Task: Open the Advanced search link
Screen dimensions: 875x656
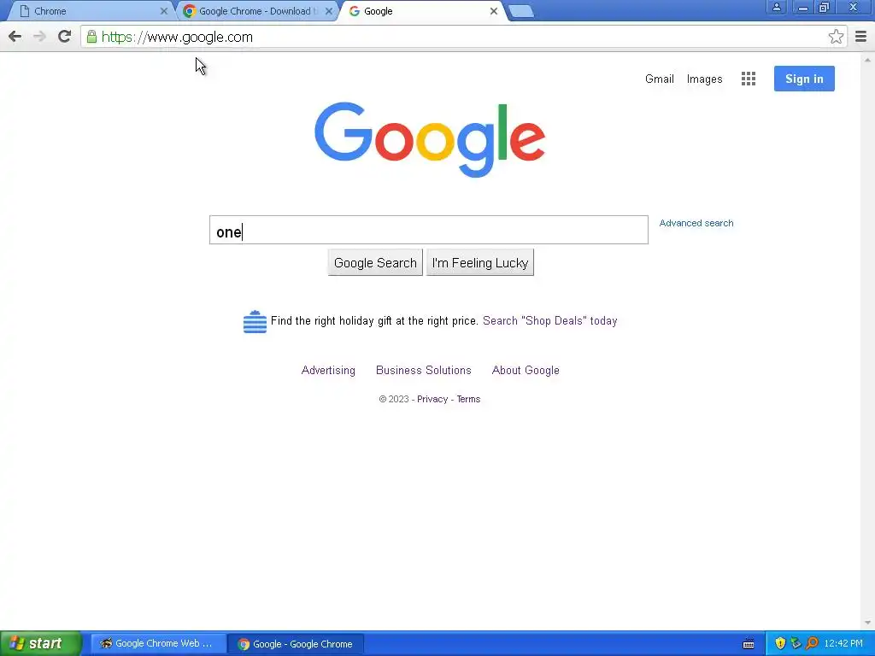Action: 696,223
